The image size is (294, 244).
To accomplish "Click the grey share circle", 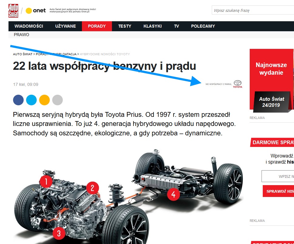I will [57, 100].
